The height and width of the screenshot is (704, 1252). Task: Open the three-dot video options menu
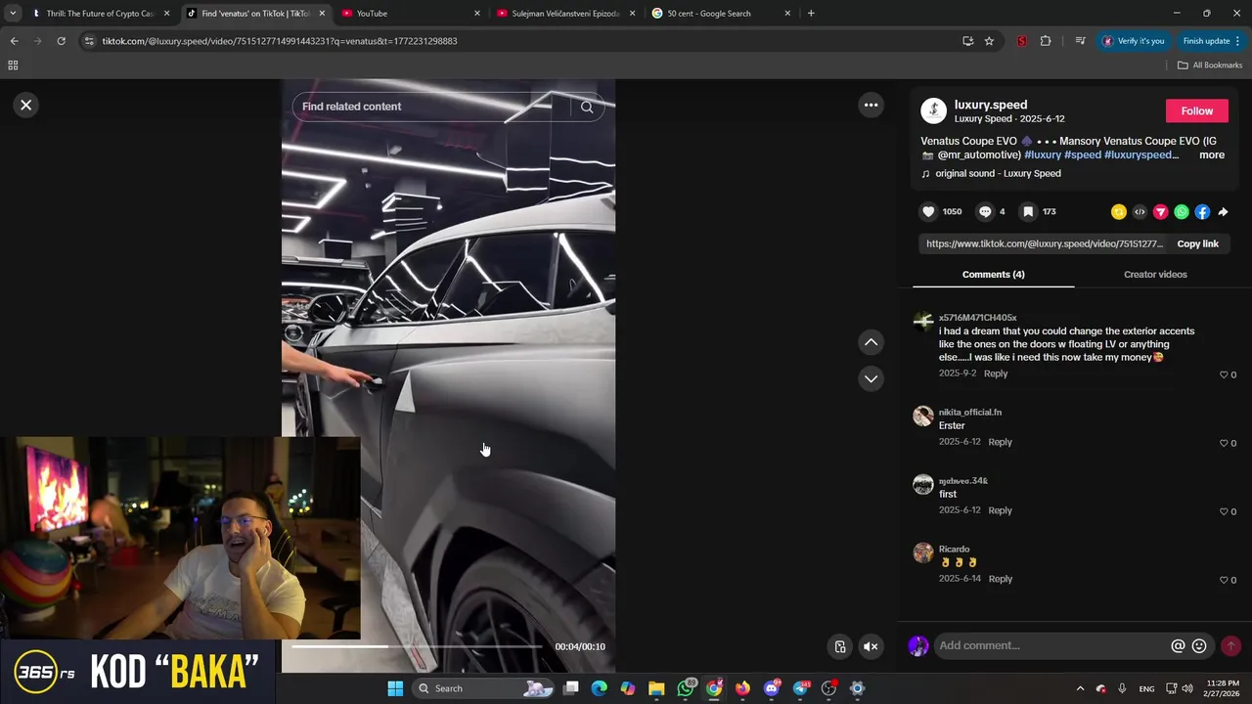pos(871,105)
